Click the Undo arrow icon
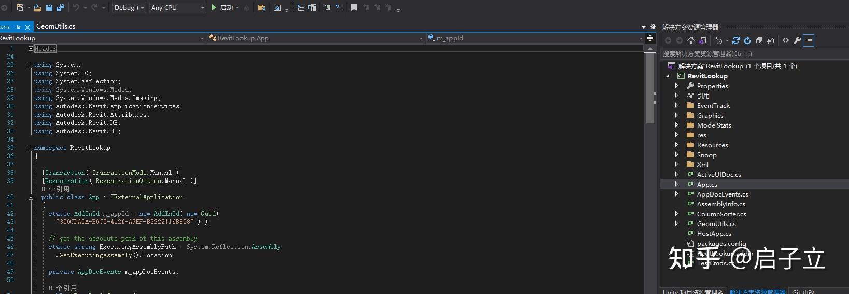 tap(76, 8)
